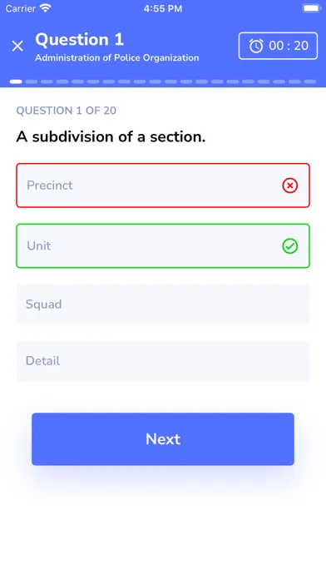The width and height of the screenshot is (326, 579).
Task: Tap the first progress bar segment
Action: (x=16, y=82)
